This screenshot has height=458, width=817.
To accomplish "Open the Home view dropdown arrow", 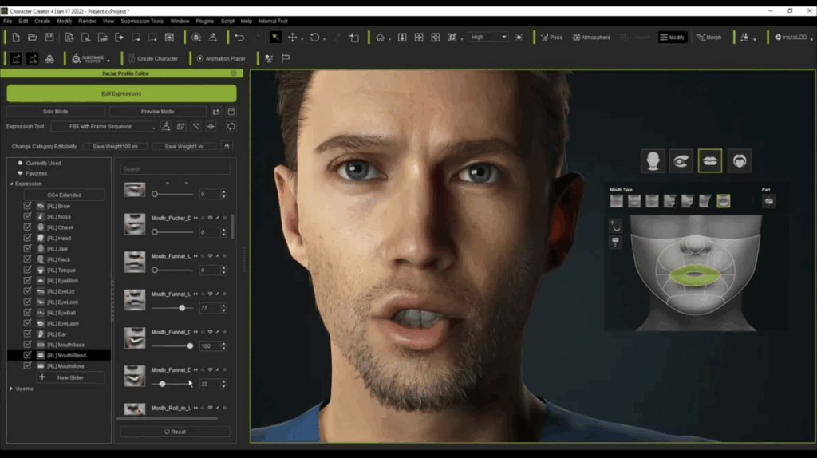I will point(389,39).
